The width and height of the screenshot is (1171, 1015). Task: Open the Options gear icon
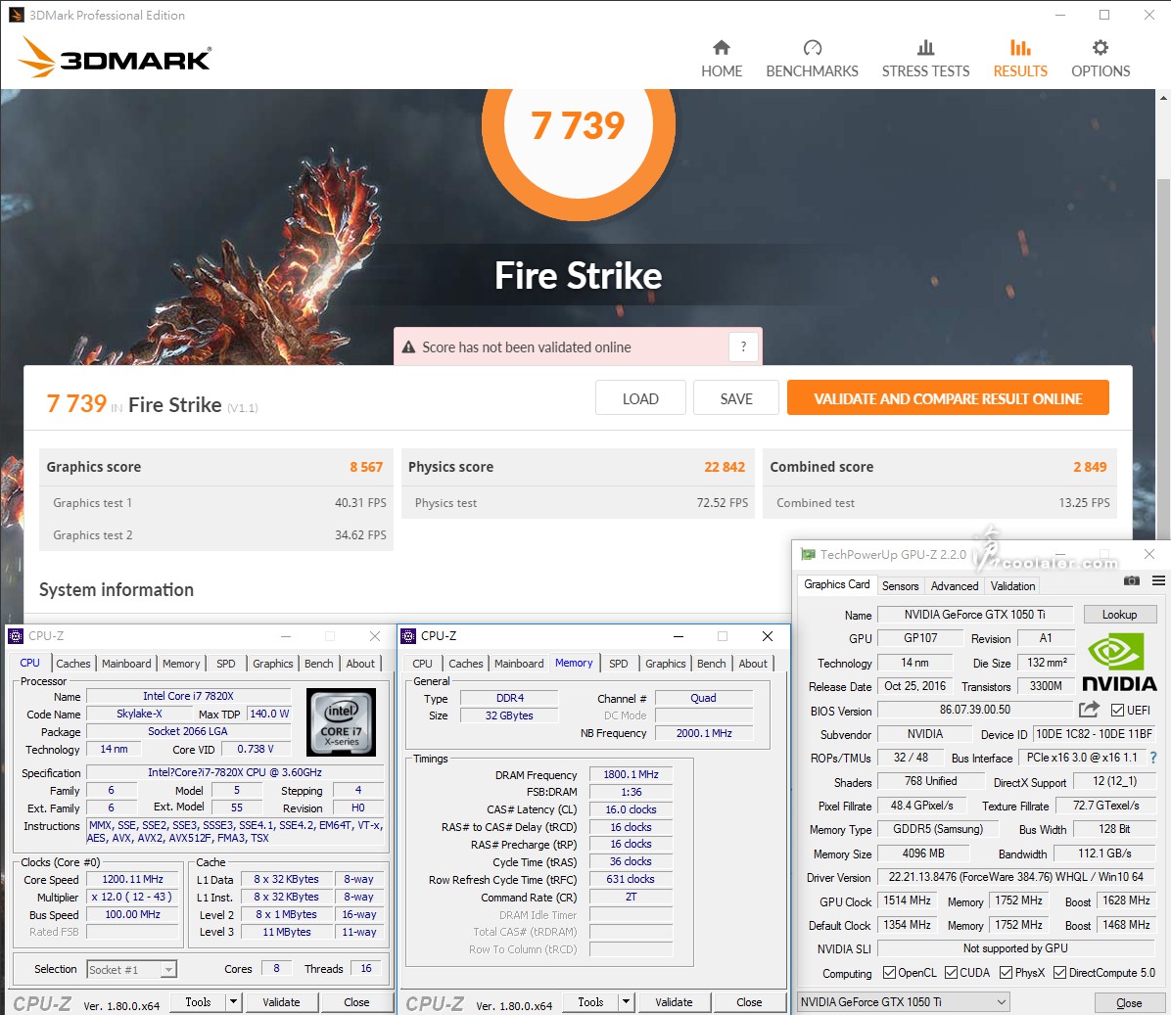click(1101, 49)
